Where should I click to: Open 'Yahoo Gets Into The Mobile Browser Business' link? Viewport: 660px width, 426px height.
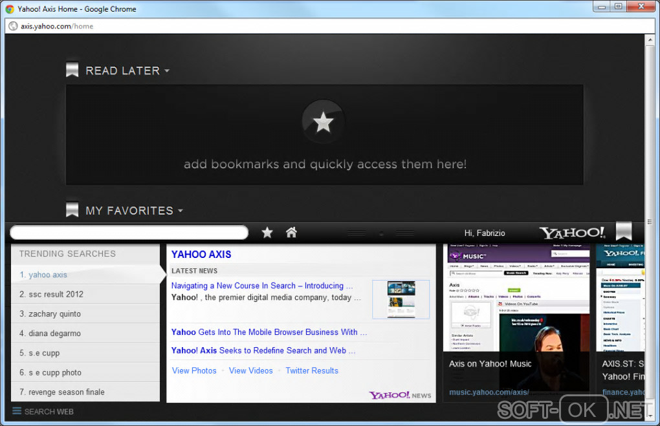point(269,332)
